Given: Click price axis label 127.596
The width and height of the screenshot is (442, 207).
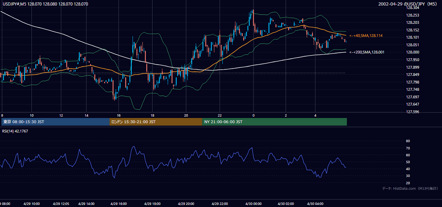Looking at the screenshot, I should (x=413, y=112).
